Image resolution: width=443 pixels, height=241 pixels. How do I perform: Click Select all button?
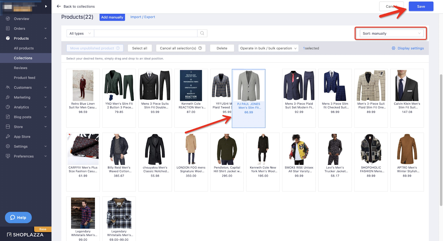tap(140, 48)
